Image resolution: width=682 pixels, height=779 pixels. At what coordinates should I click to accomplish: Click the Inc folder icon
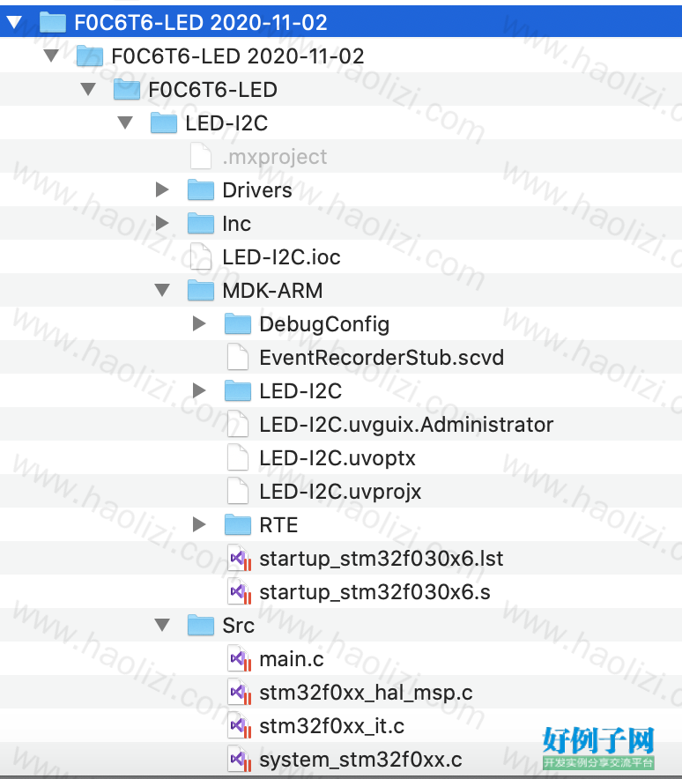[201, 223]
